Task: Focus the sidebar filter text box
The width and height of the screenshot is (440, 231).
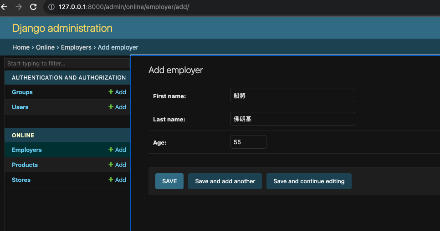Action: point(67,63)
